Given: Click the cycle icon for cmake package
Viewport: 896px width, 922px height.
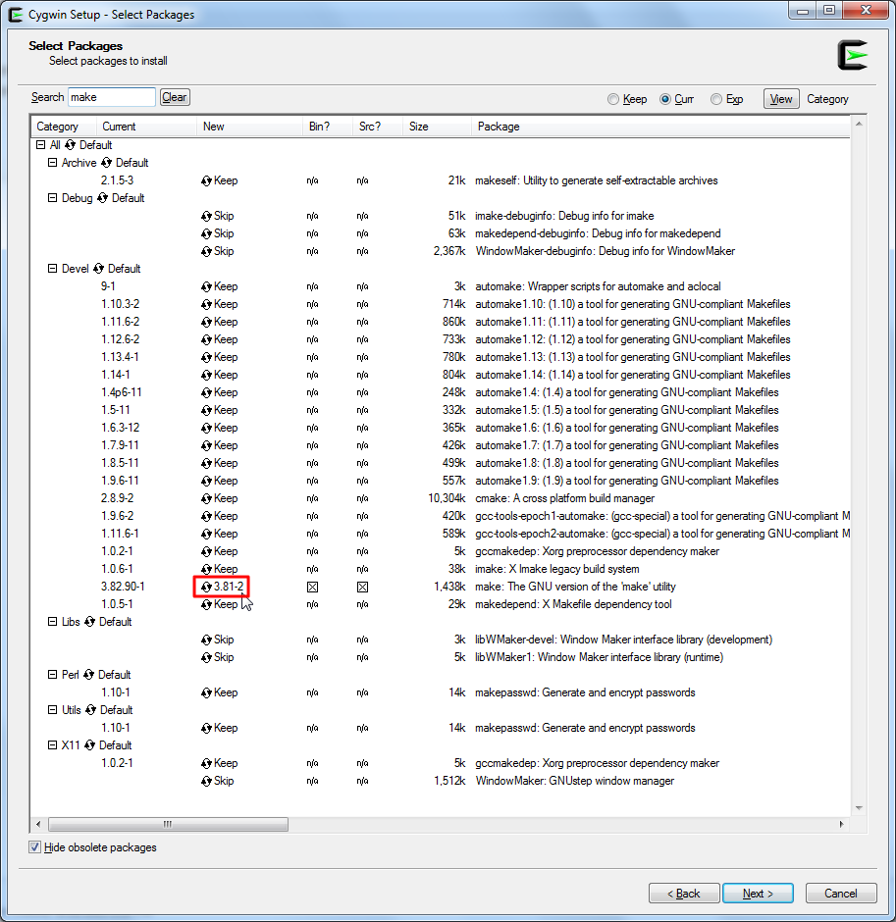Looking at the screenshot, I should (206, 498).
